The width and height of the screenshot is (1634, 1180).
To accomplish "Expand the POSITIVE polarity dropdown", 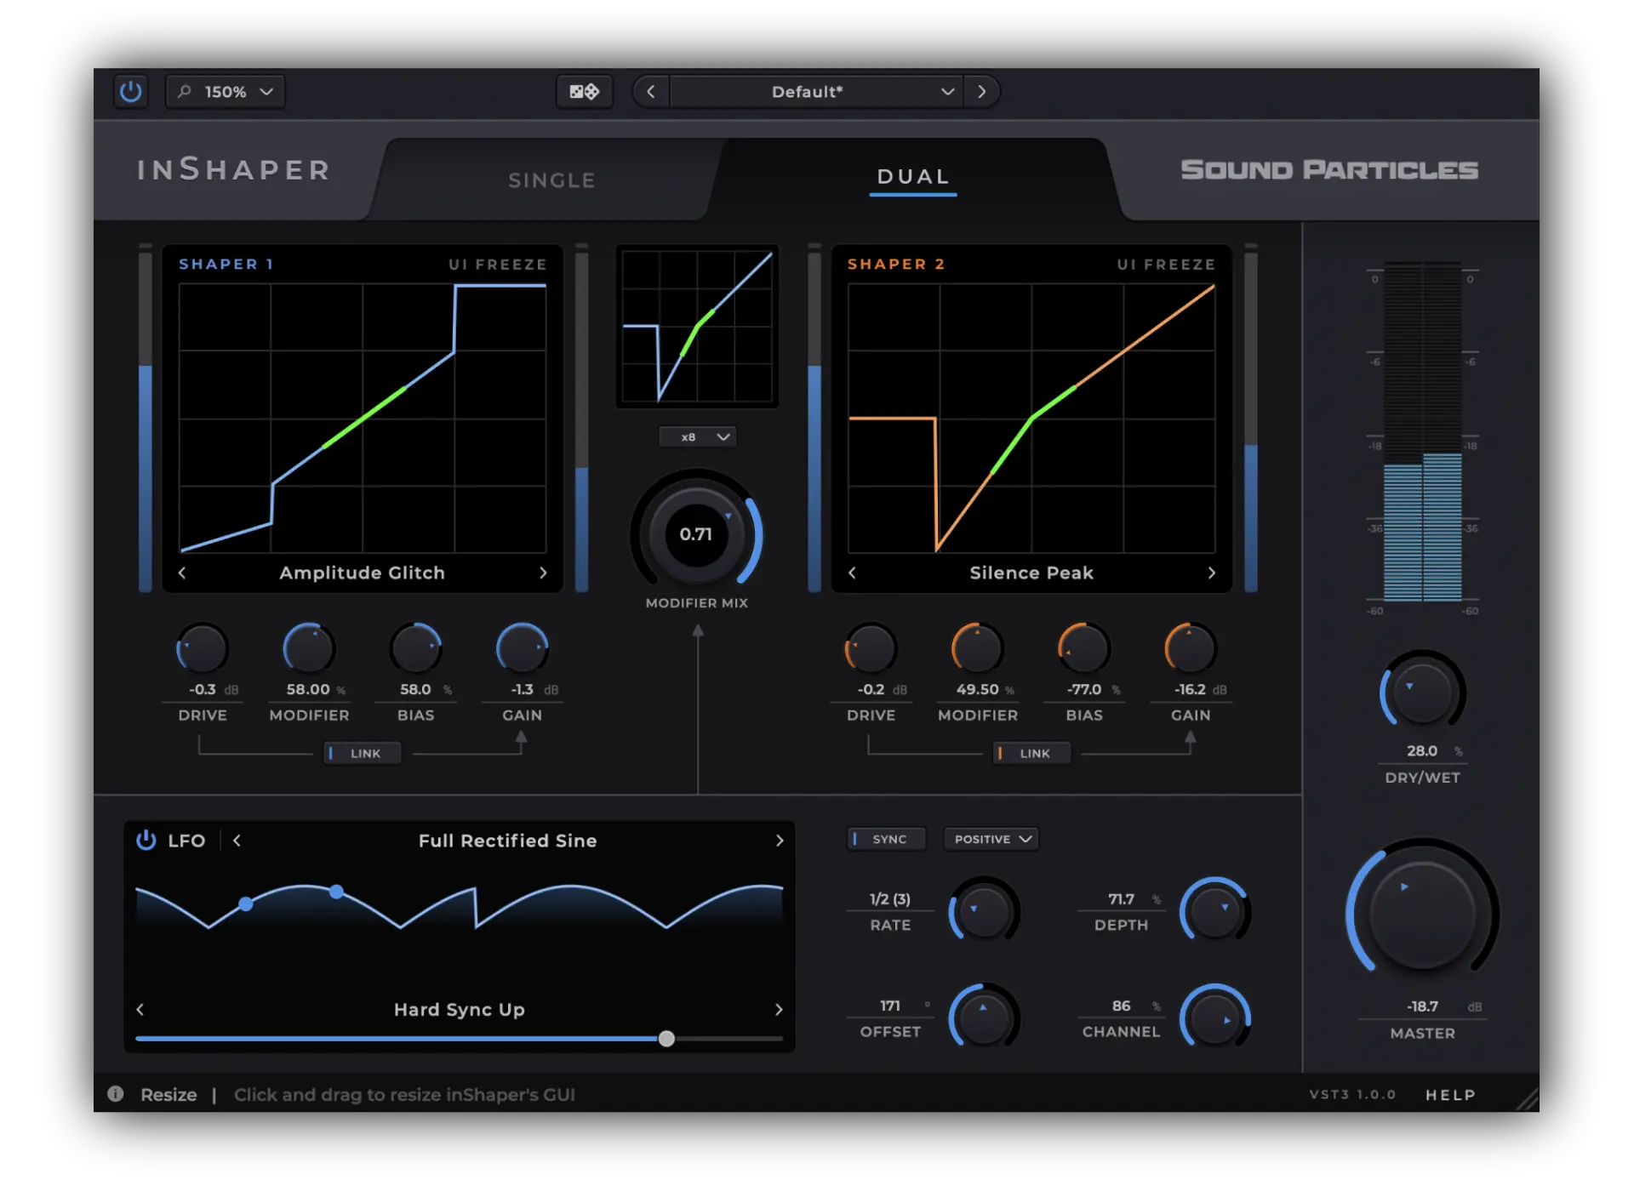I will 991,839.
